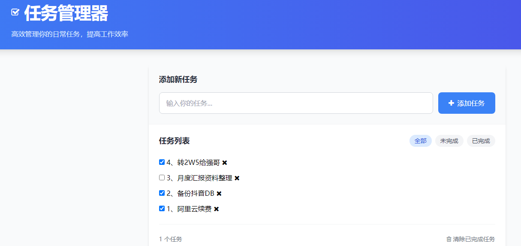Show only 已完成 tasks

[481, 141]
